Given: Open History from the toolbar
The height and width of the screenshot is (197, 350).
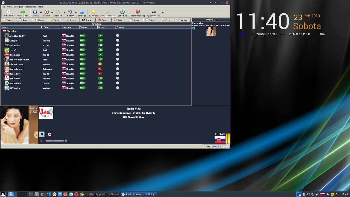Looking at the screenshot, I should tap(70, 13).
